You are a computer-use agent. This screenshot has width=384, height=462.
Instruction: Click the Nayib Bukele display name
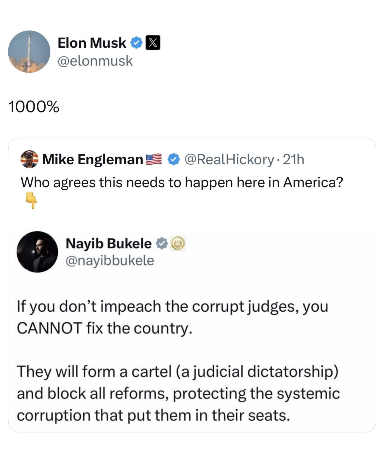point(108,243)
